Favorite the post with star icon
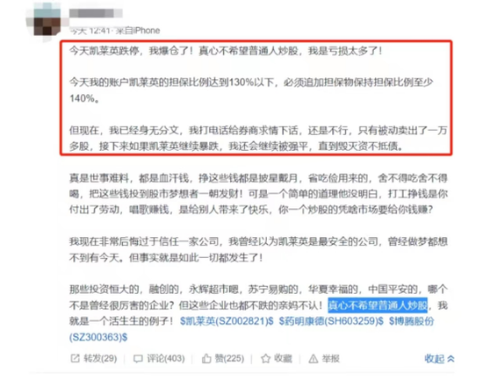483x380 pixels. [265, 358]
